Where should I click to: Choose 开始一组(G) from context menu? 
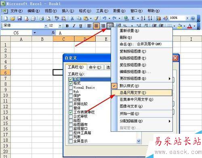[141, 114]
